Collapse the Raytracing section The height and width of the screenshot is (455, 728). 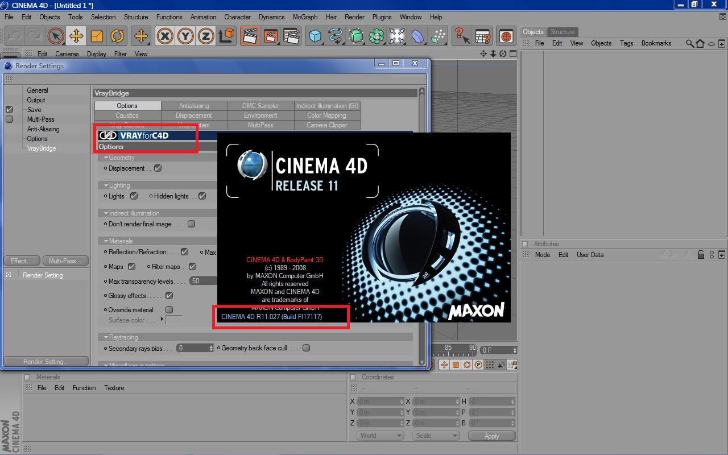tap(106, 337)
